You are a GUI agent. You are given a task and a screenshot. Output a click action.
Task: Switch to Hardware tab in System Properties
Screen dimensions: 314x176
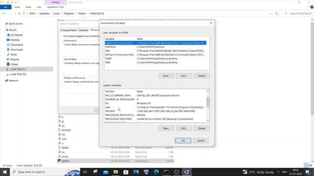coord(83,30)
